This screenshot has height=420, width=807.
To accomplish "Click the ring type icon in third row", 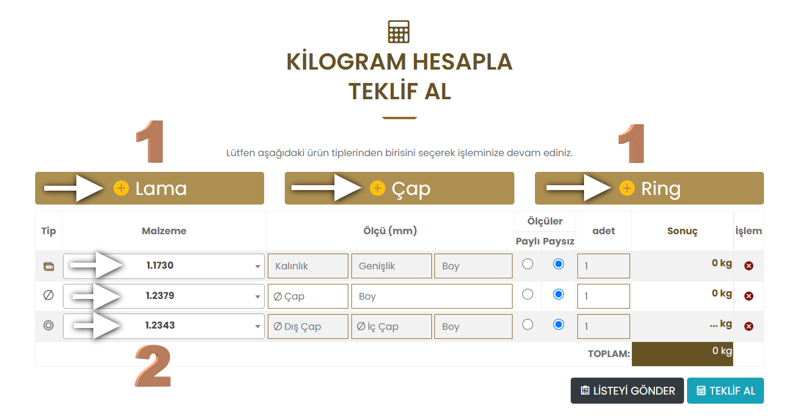I will 48,326.
